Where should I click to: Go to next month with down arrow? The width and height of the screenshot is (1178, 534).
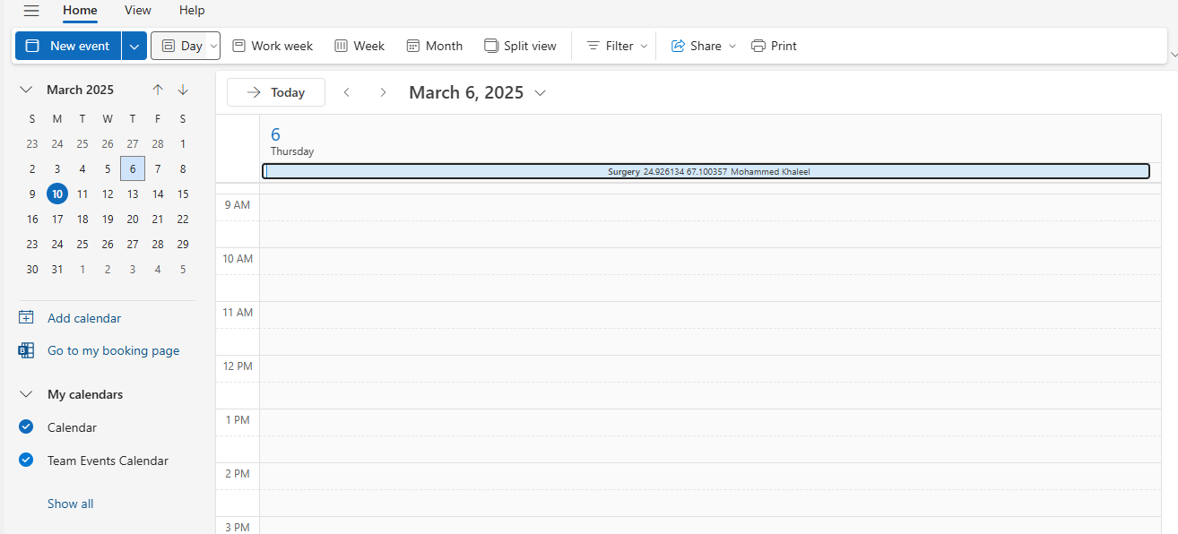[183, 90]
